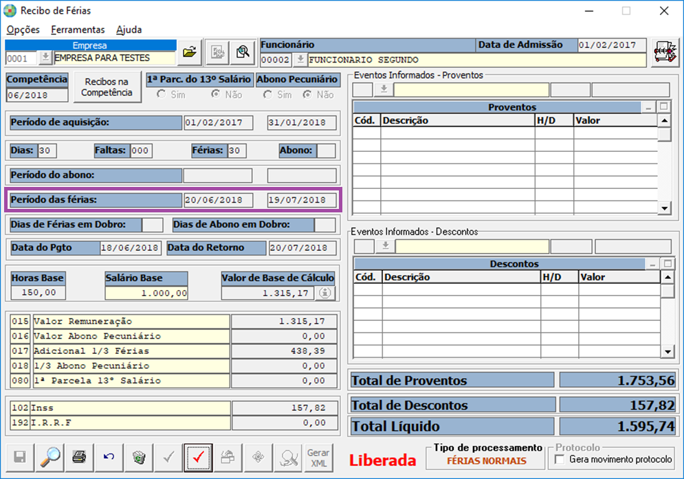Open the Funcionário code dropdown arrow
Image resolution: width=684 pixels, height=479 pixels.
click(x=300, y=59)
